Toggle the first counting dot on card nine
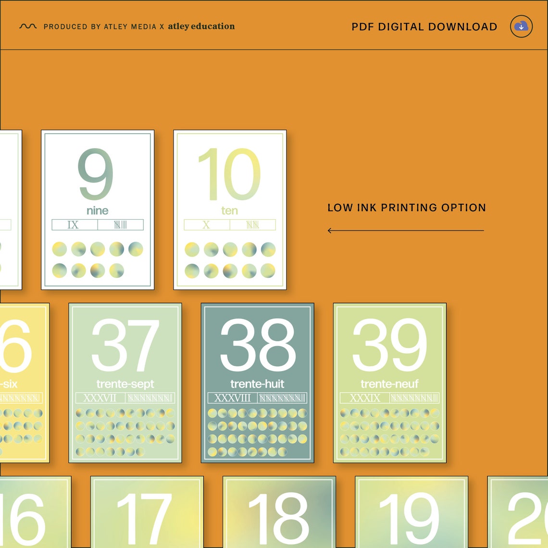The width and height of the screenshot is (548, 548). pyautogui.click(x=61, y=249)
